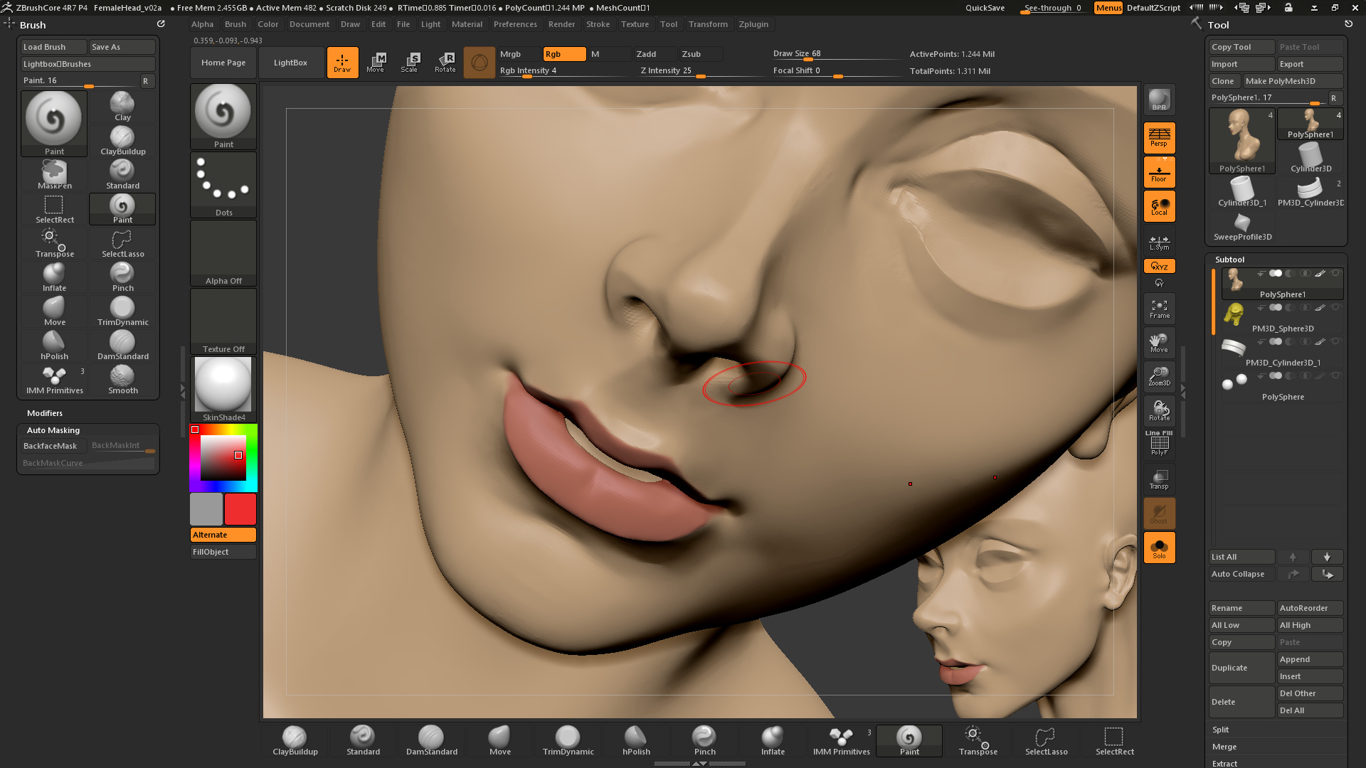Expand the Auto Masking section
This screenshot has width=1366, height=768.
click(53, 430)
